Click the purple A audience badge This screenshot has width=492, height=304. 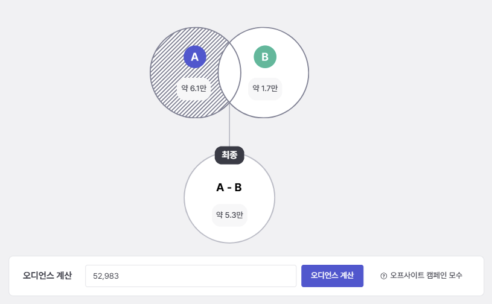coord(194,57)
